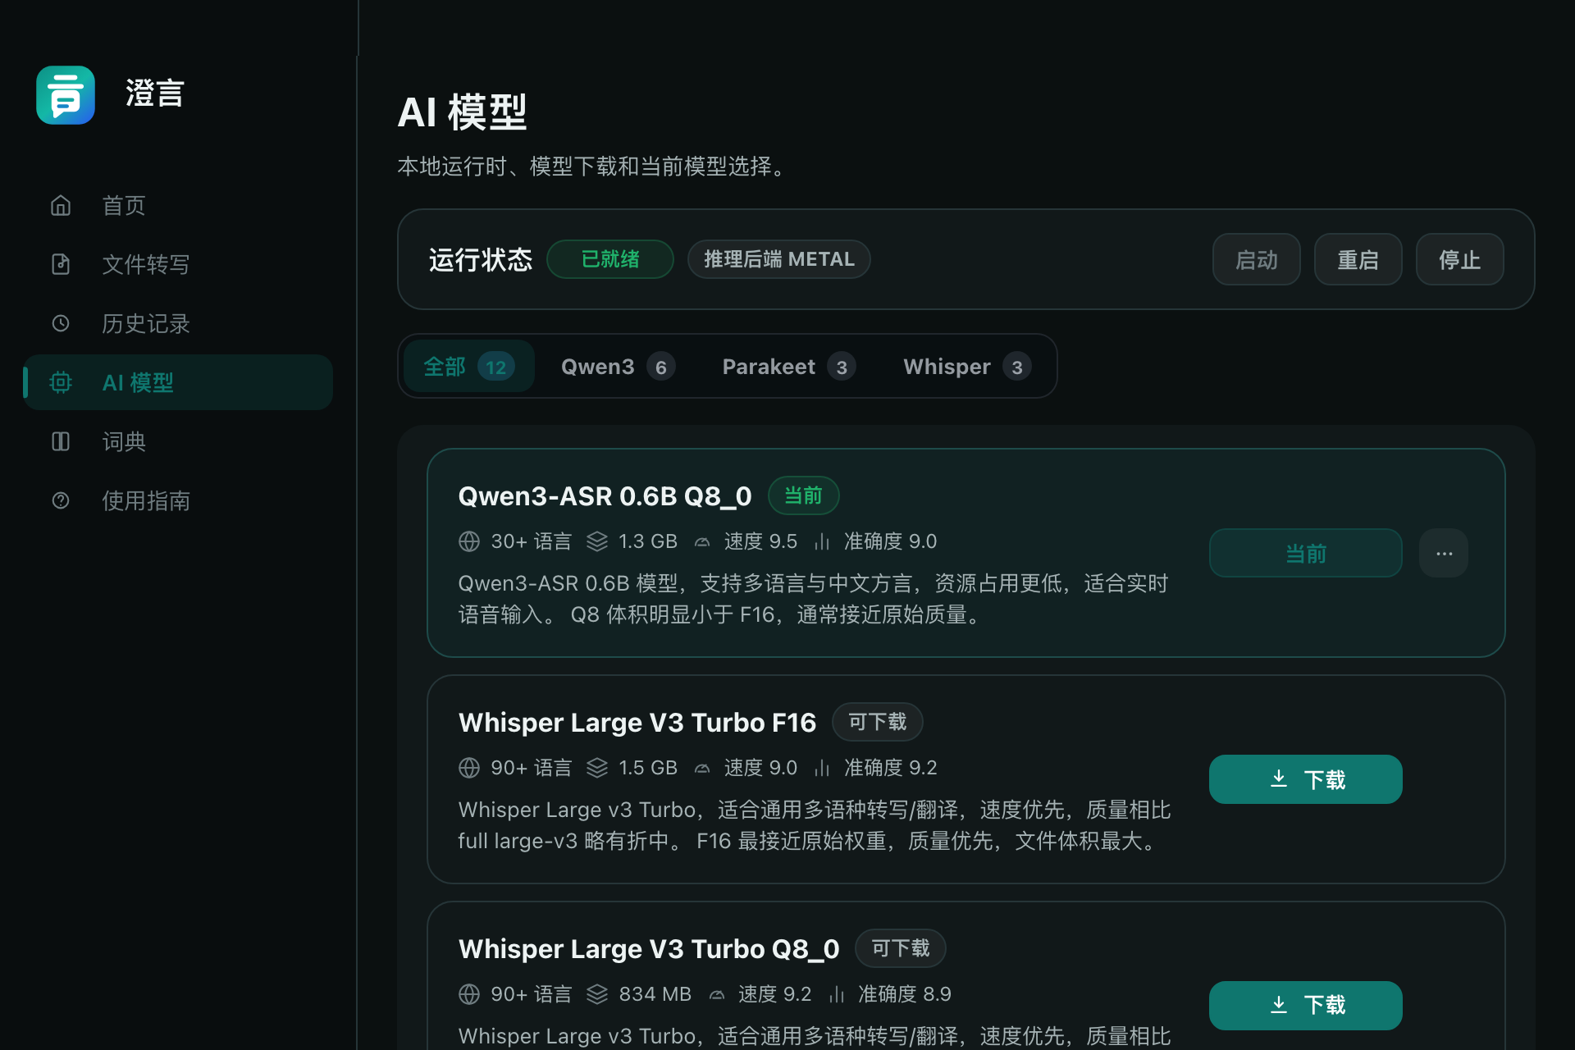Click the 速度 9.0 value
Screen dimensions: 1575x1050
(x=760, y=768)
